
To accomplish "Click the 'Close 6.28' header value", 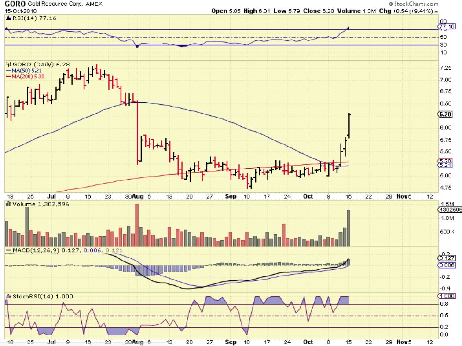I will tap(319, 11).
